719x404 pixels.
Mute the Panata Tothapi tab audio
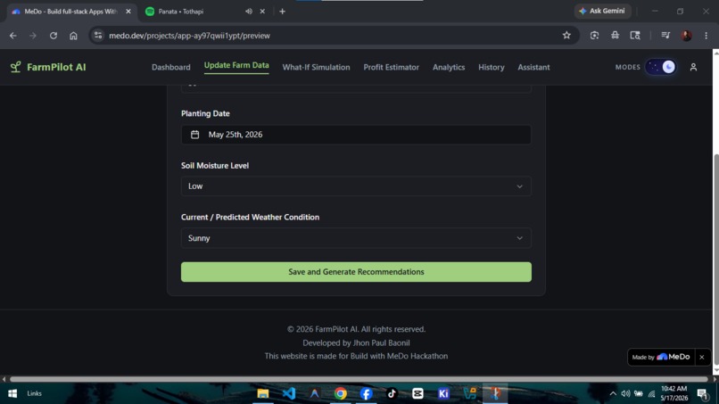pyautogui.click(x=249, y=12)
